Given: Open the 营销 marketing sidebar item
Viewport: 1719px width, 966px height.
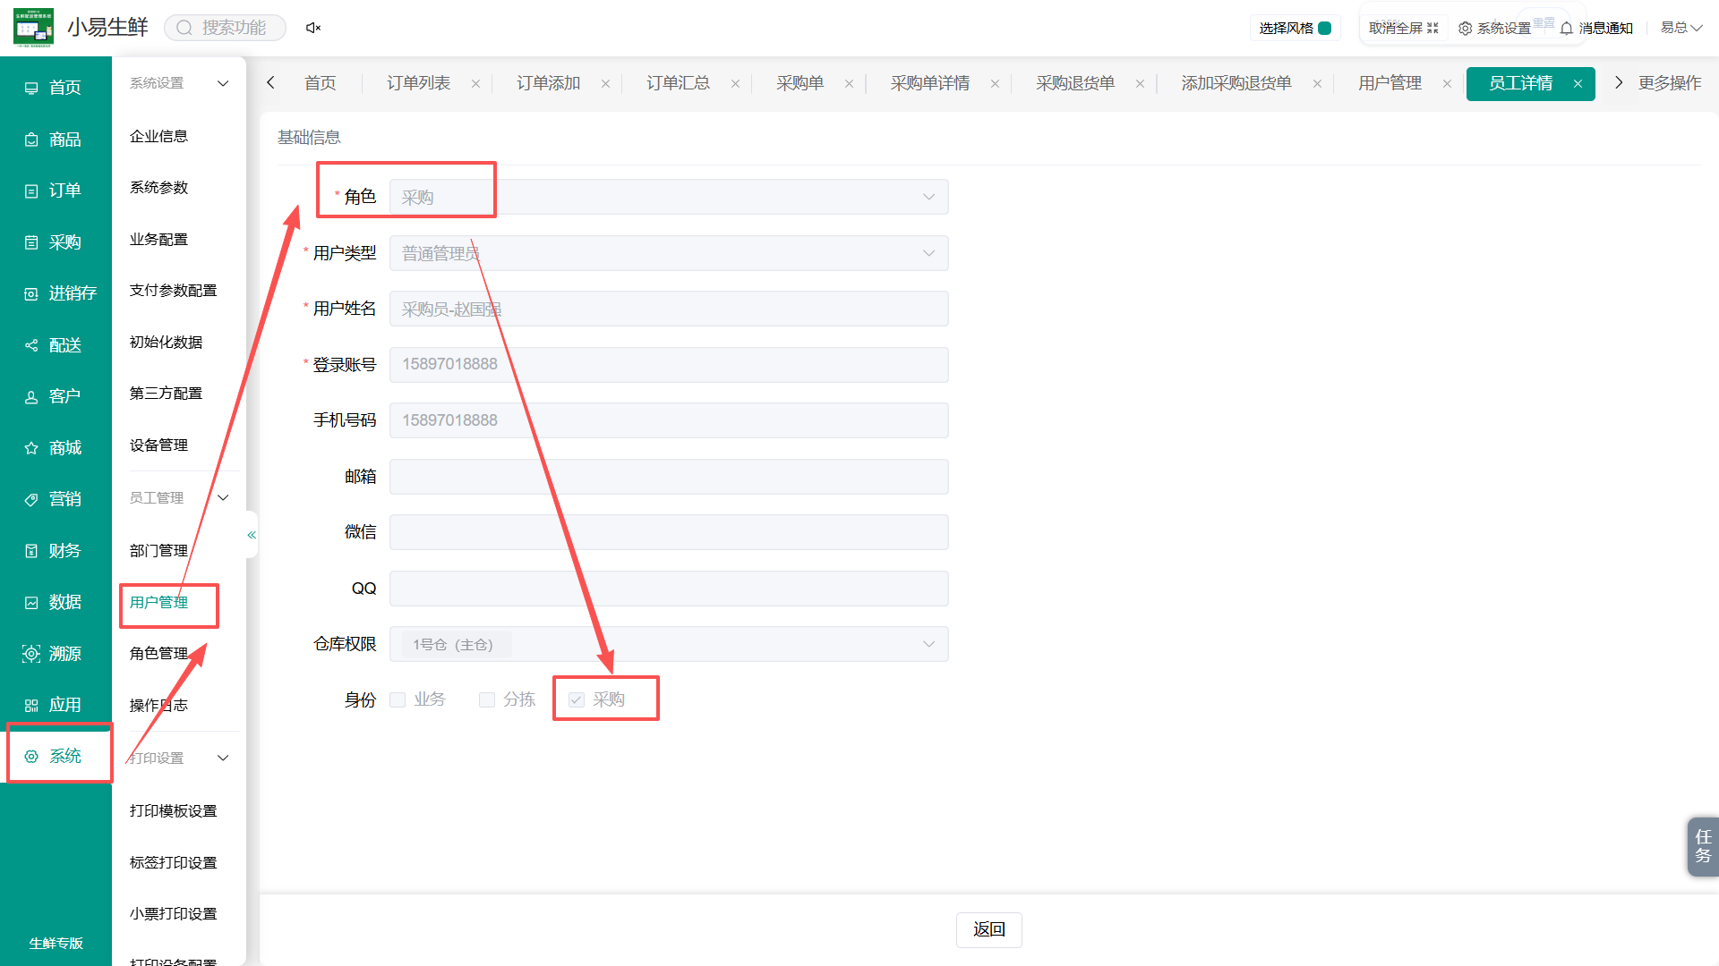Looking at the screenshot, I should 56,499.
